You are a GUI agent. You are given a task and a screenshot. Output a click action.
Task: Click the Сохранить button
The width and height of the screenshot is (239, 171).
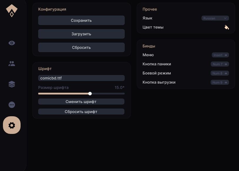coord(81,20)
